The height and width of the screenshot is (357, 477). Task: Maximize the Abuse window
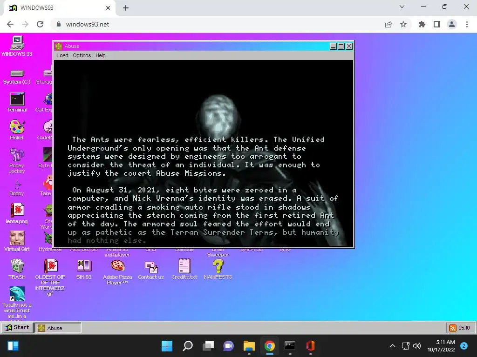(x=341, y=46)
